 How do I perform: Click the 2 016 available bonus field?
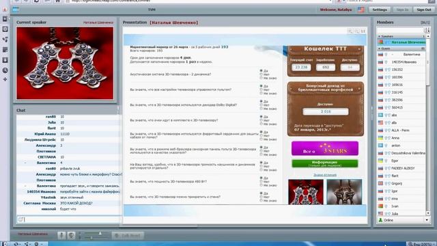326,111
